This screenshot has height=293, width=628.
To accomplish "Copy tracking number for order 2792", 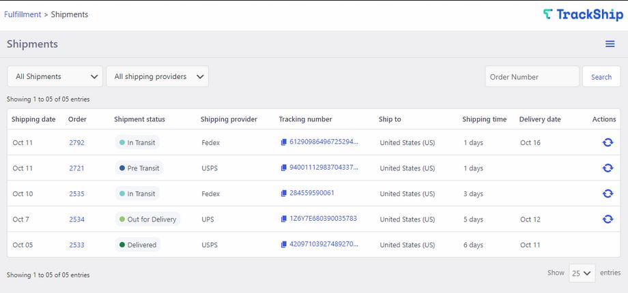I will (283, 142).
